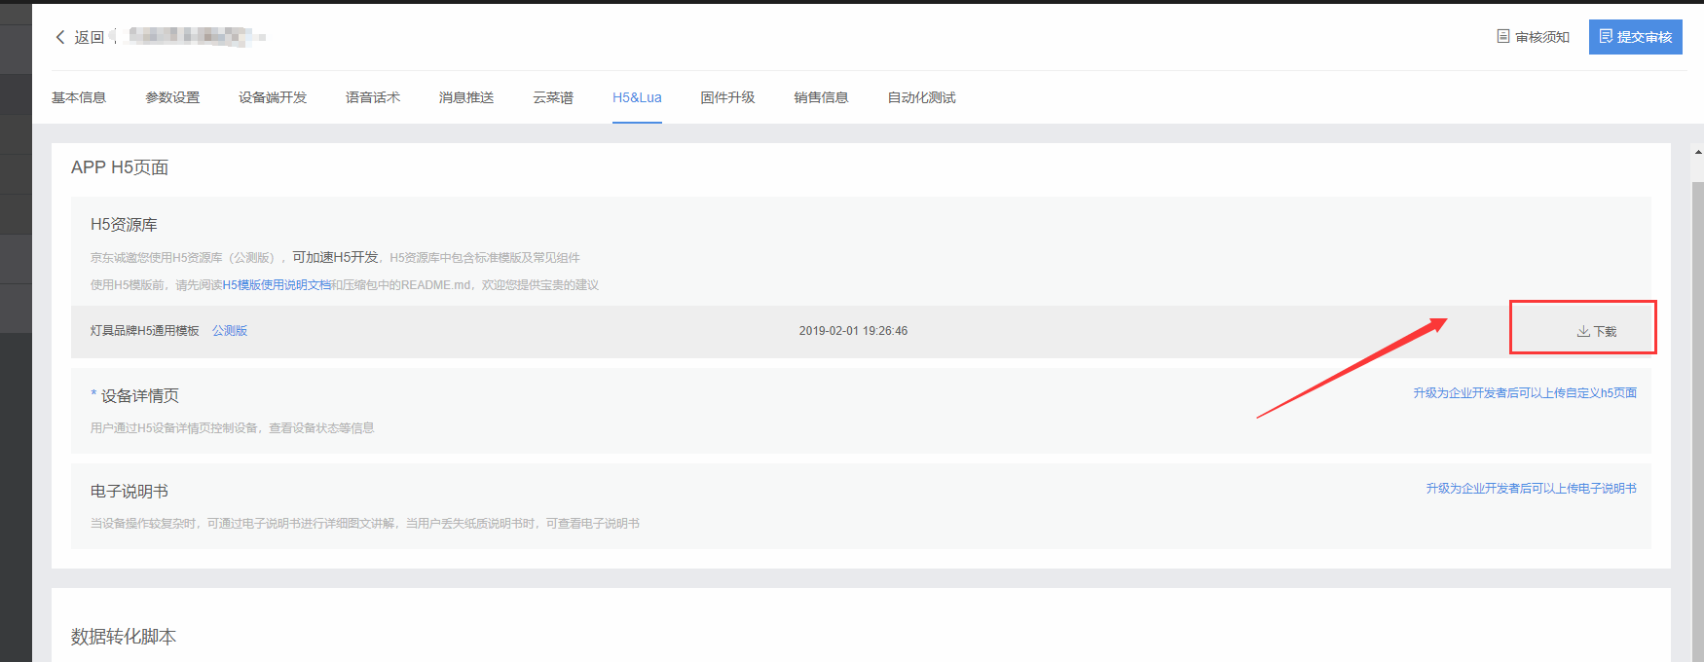Open the 语音话术 tab
The image size is (1704, 662).
tap(373, 97)
